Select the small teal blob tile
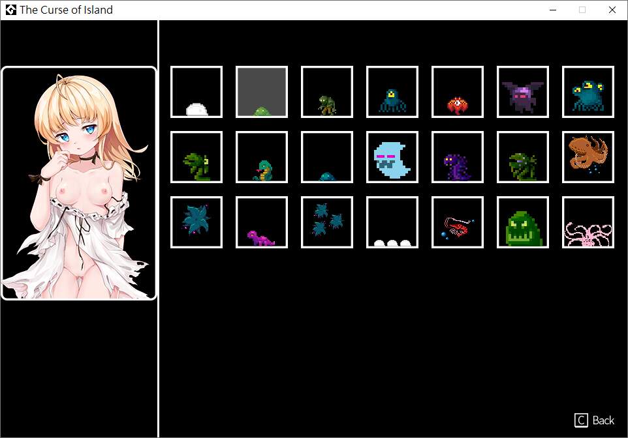This screenshot has width=628, height=438. [327, 157]
